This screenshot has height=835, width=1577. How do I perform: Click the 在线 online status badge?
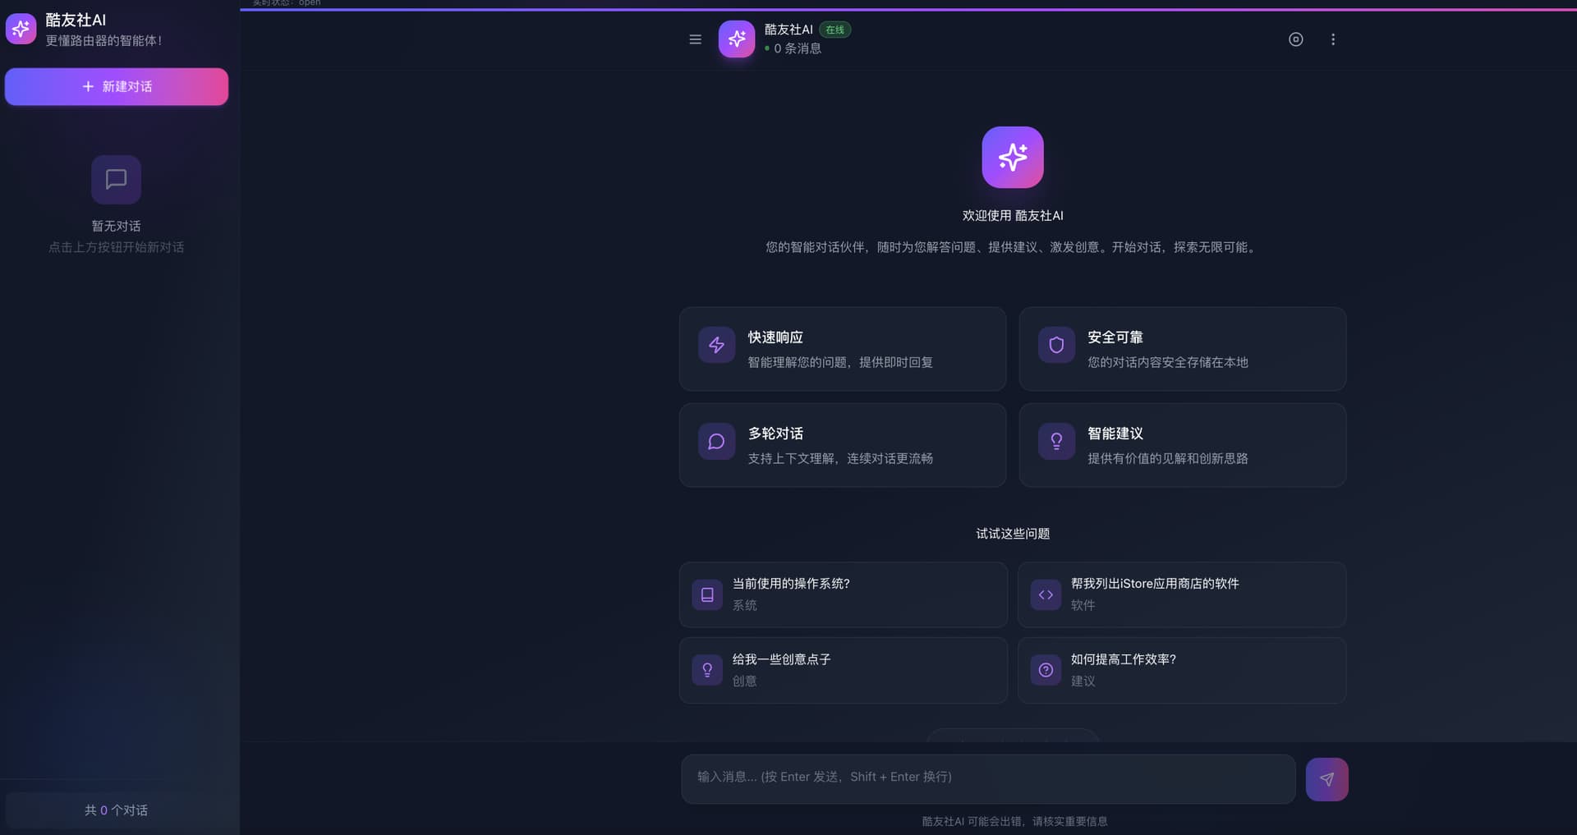[834, 30]
